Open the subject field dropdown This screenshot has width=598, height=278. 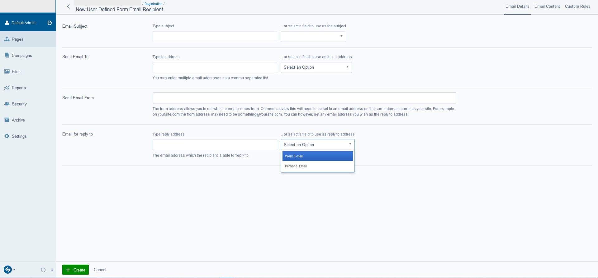click(x=313, y=37)
